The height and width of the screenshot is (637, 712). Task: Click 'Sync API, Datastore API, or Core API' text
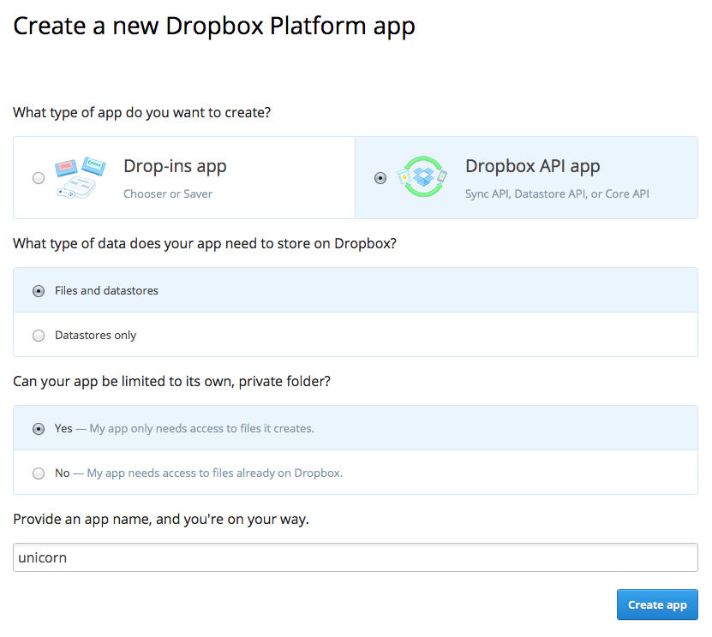(x=557, y=193)
